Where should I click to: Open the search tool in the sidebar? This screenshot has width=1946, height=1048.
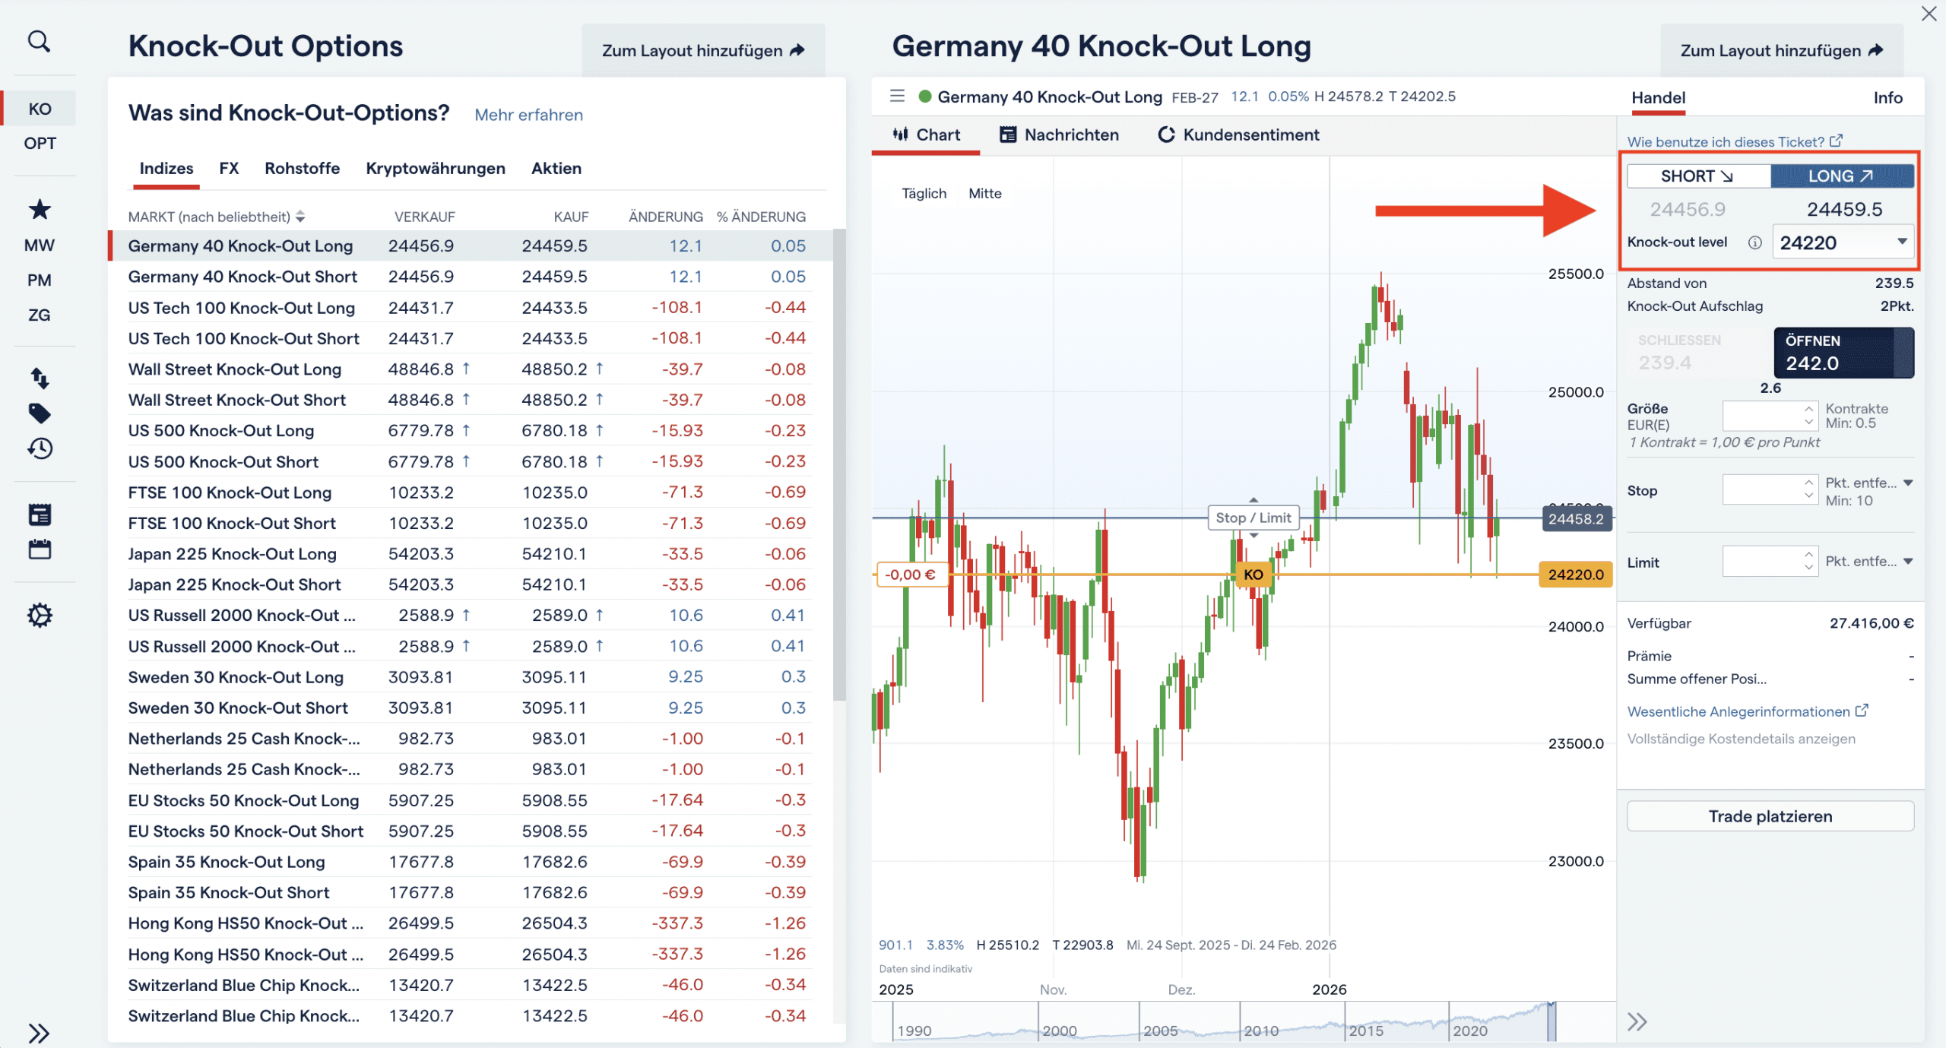(x=39, y=42)
